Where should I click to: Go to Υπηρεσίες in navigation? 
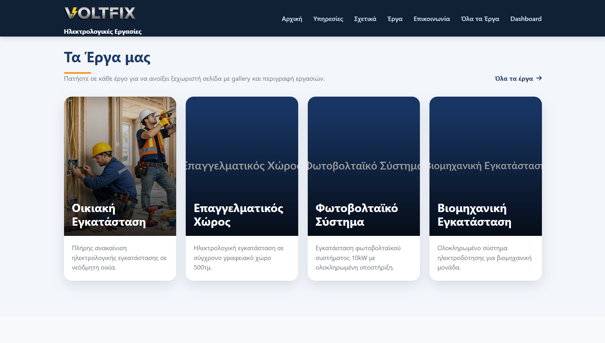tap(328, 19)
